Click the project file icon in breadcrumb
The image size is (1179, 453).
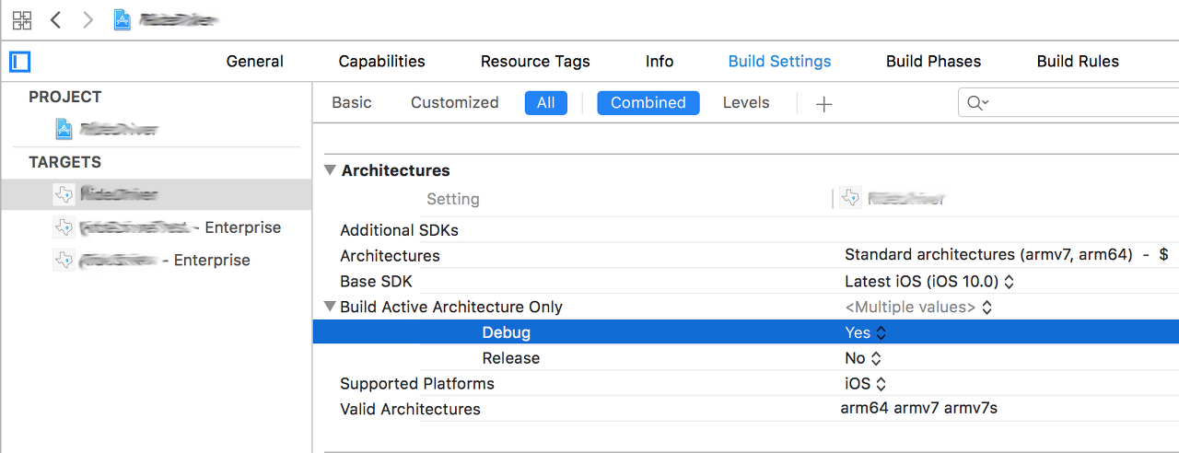coord(123,20)
